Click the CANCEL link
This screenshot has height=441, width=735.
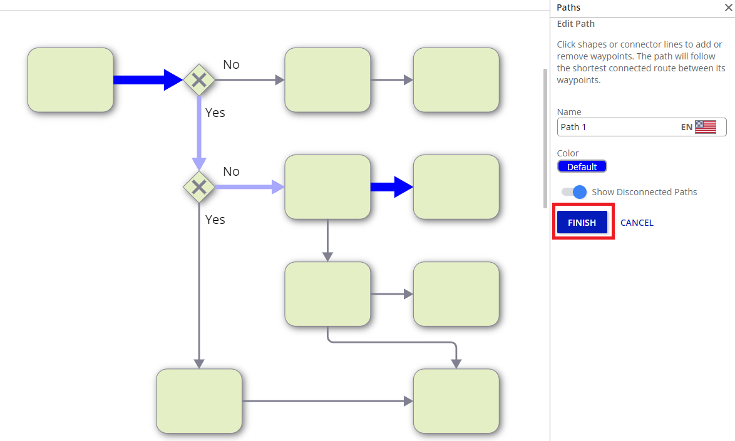tap(637, 223)
